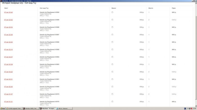Image resolution: width=197 pixels, height=110 pixels.
Task: Click the page heading История покерных игр - Сит-энд-Гоу
Action: (19, 3)
